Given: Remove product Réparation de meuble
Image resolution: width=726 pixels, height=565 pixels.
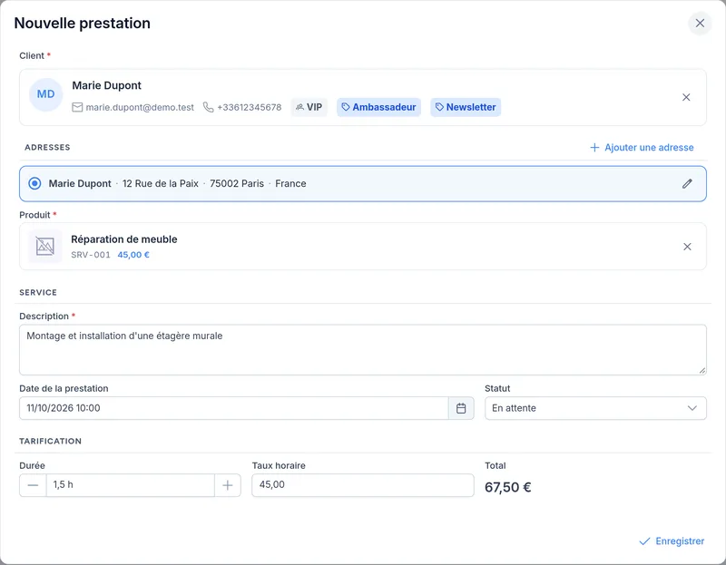Looking at the screenshot, I should coord(687,247).
